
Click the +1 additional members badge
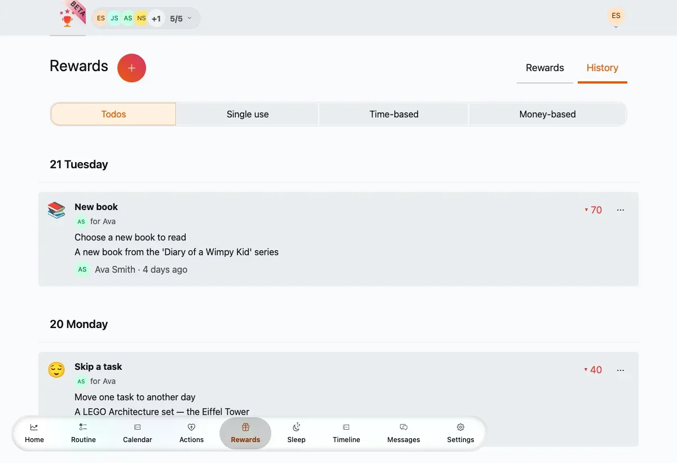coord(156,18)
